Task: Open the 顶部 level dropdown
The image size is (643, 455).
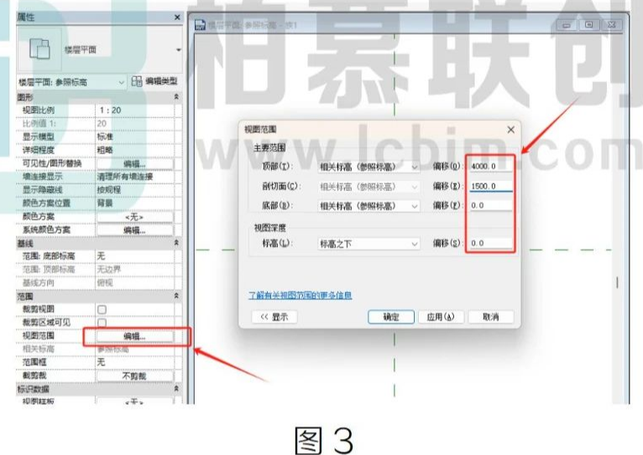Action: (x=369, y=167)
